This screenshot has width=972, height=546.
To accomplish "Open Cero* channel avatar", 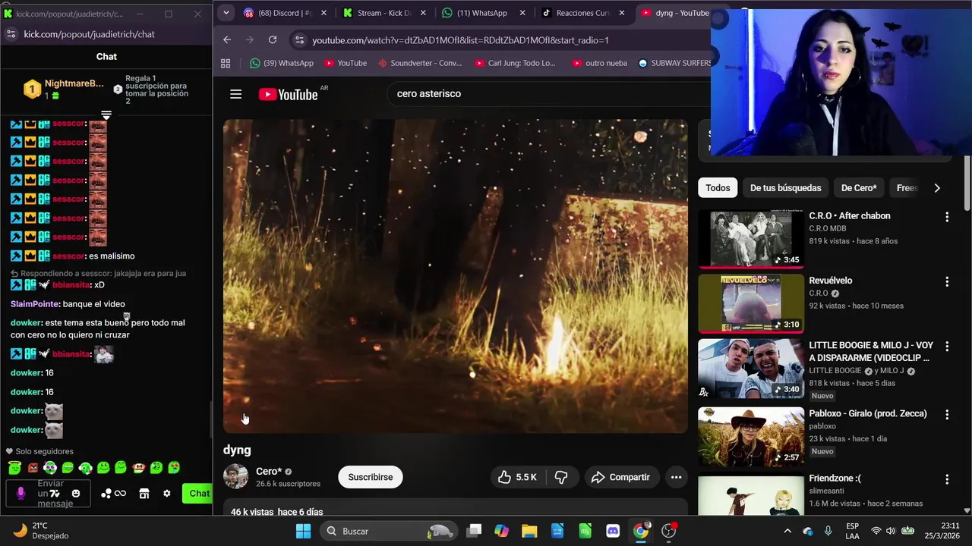I will click(x=235, y=477).
